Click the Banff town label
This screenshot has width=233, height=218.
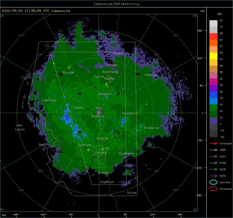click(x=43, y=144)
